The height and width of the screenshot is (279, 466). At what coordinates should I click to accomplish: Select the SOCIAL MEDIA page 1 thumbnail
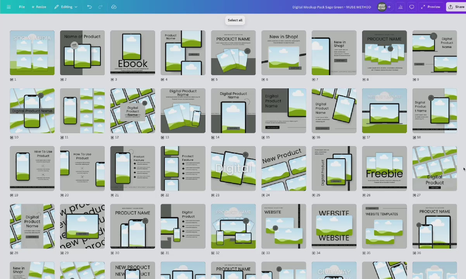tap(32, 53)
